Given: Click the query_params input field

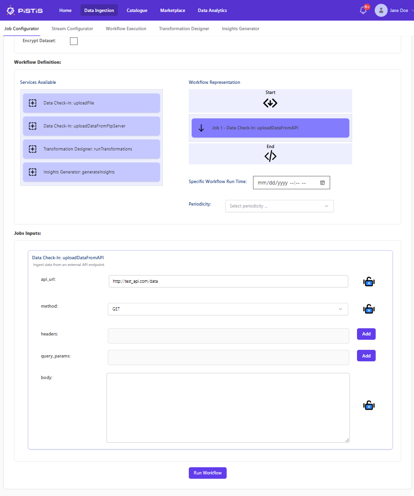Looking at the screenshot, I should coord(229,358).
